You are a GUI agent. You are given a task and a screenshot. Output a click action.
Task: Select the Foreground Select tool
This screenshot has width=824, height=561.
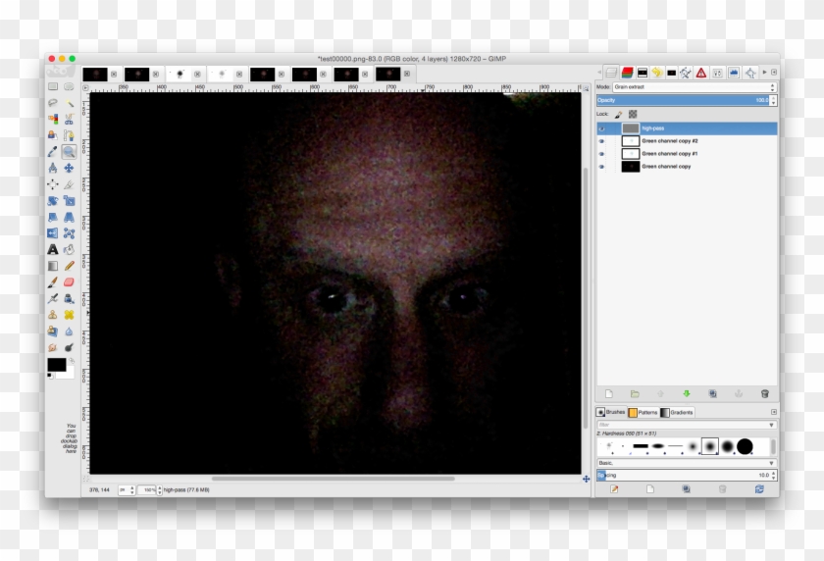53,135
